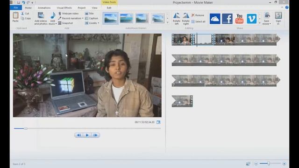Add Credits to the movie
This screenshot has height=168, width=299.
[91, 23]
